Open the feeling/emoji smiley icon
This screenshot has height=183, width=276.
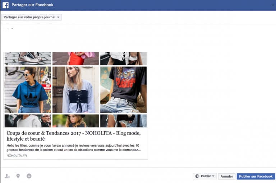[x=29, y=176]
